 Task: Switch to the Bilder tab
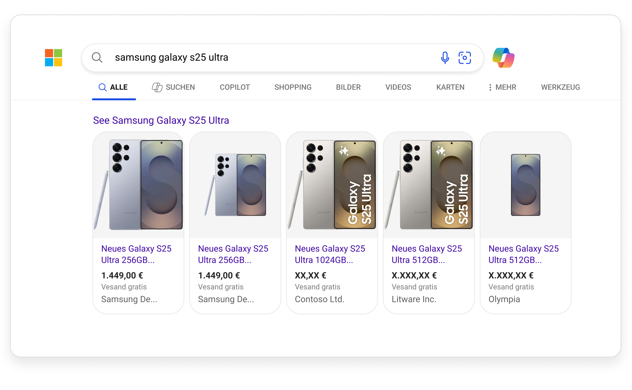point(348,87)
